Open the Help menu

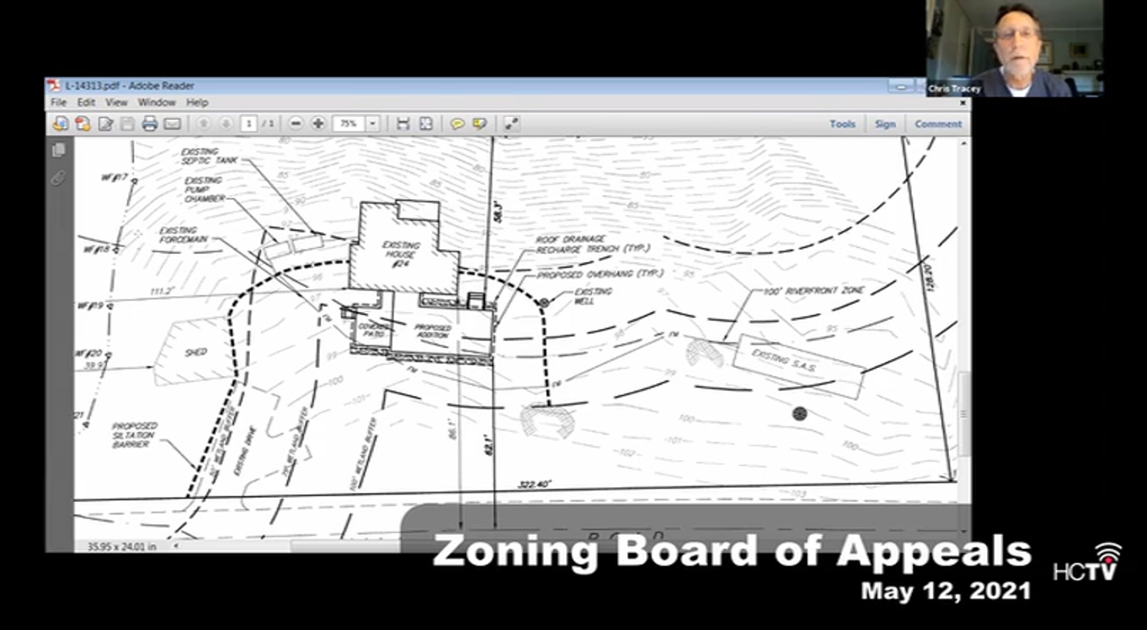(x=197, y=102)
